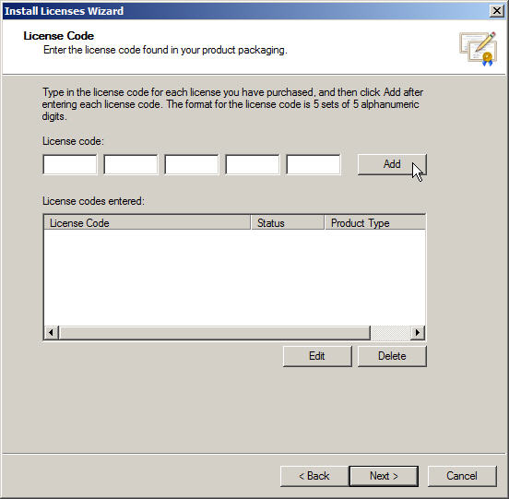
Task: Proceed with the Next button
Action: click(384, 476)
